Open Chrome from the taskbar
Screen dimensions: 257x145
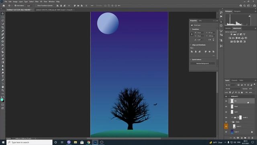pos(88,142)
